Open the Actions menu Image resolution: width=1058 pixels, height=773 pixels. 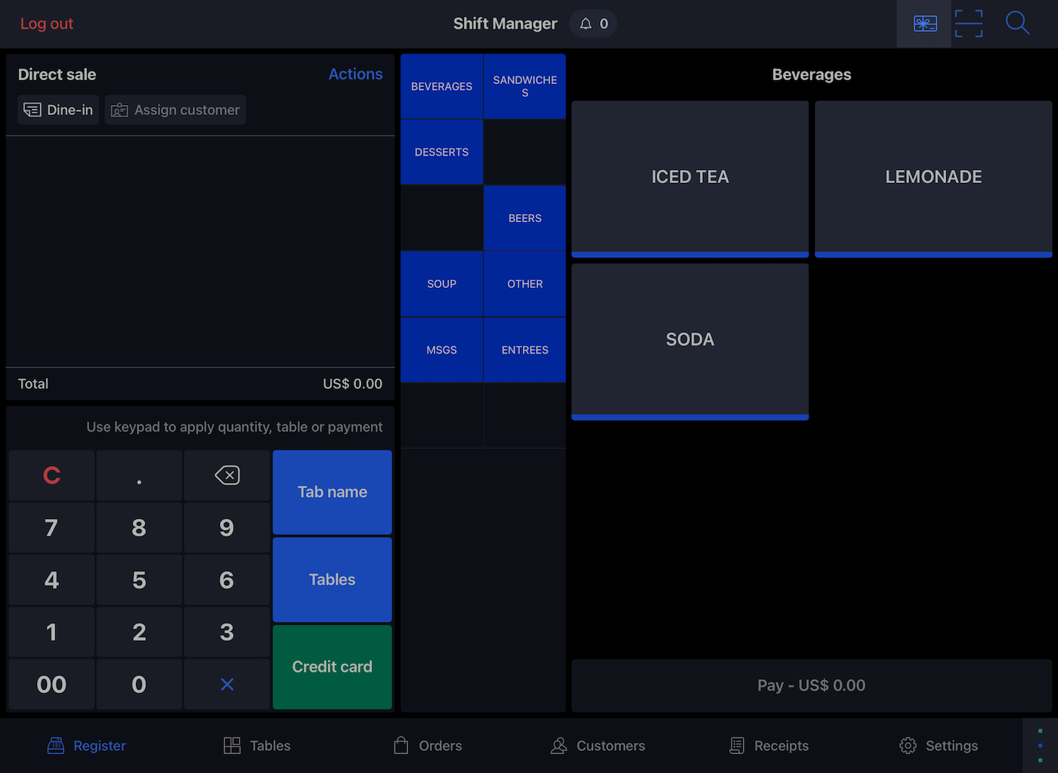(x=355, y=74)
